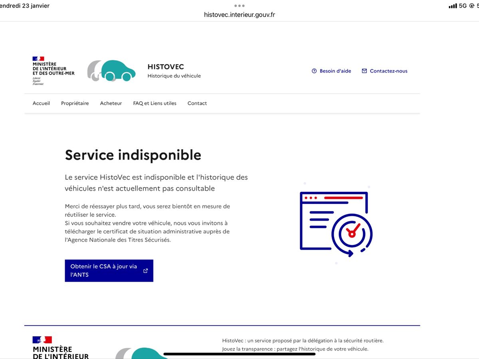Click the text 'Merci de réessayer plus tard'
The image size is (479, 359).
click(x=103, y=206)
